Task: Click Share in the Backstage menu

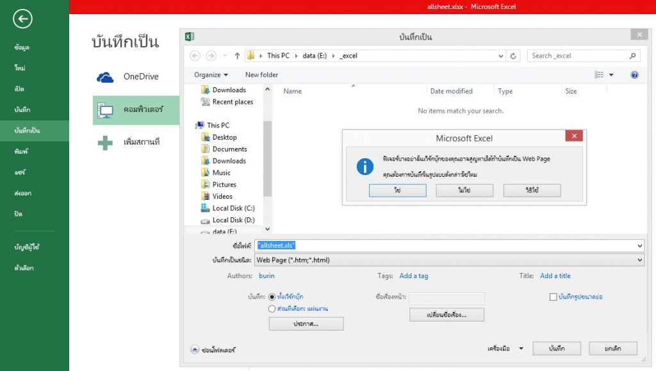Action: (20, 172)
